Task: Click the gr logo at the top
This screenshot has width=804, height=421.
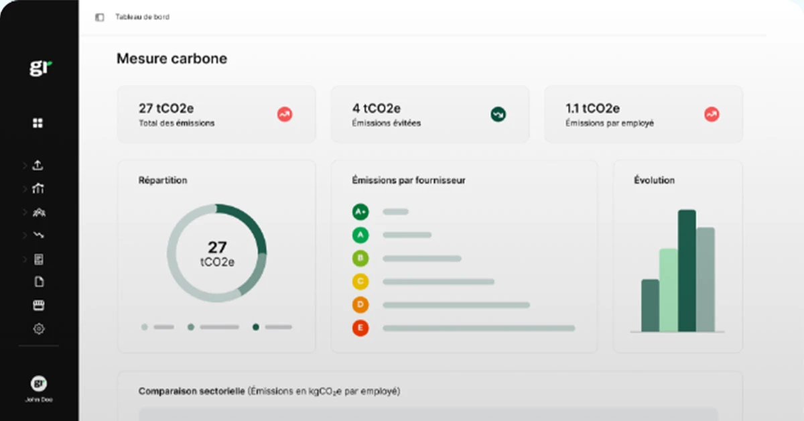Action: point(39,66)
